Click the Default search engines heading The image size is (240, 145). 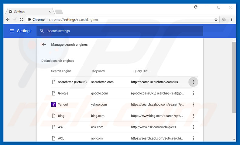point(58,61)
